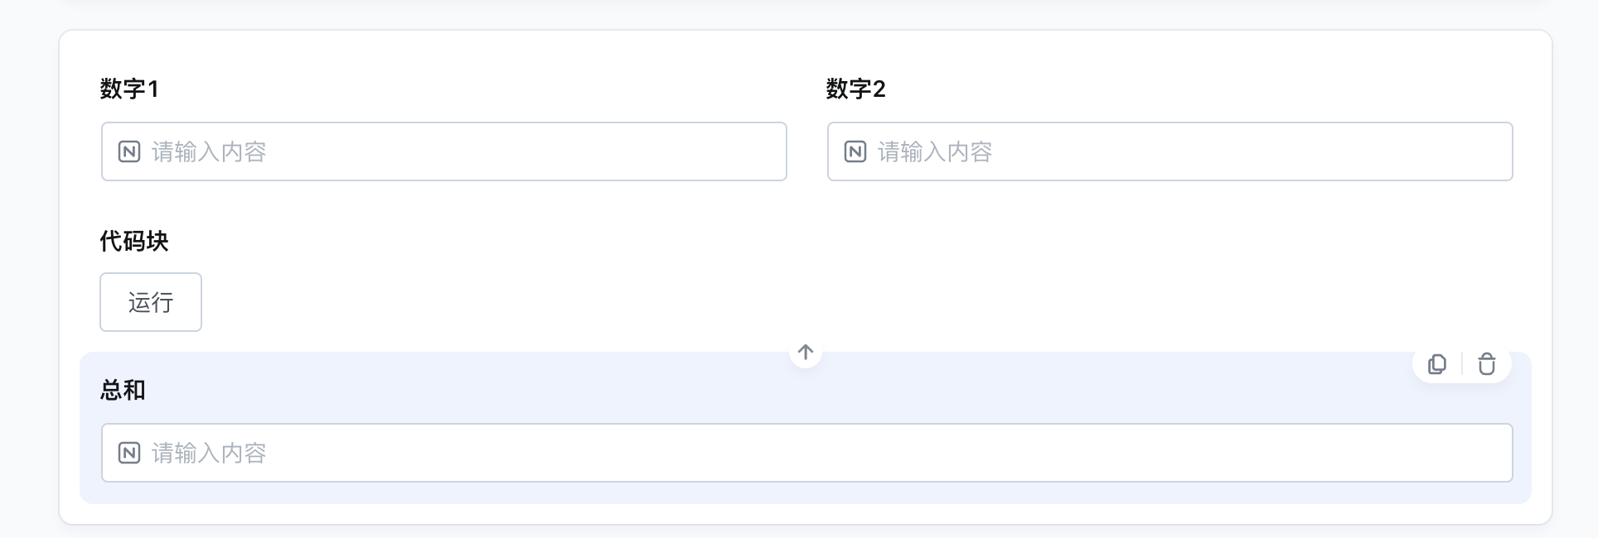
Task: Remove the selected block using the delete icon
Action: click(1486, 364)
